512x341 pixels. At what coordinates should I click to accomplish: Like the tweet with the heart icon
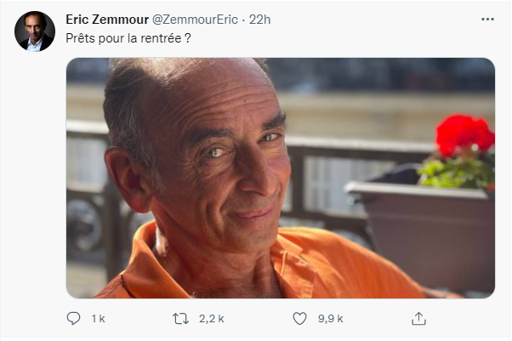tap(299, 318)
